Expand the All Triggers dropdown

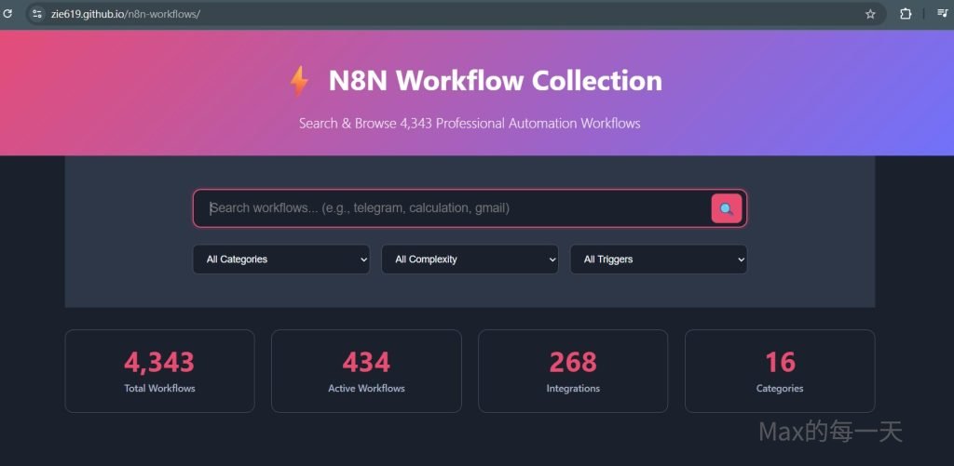(658, 260)
